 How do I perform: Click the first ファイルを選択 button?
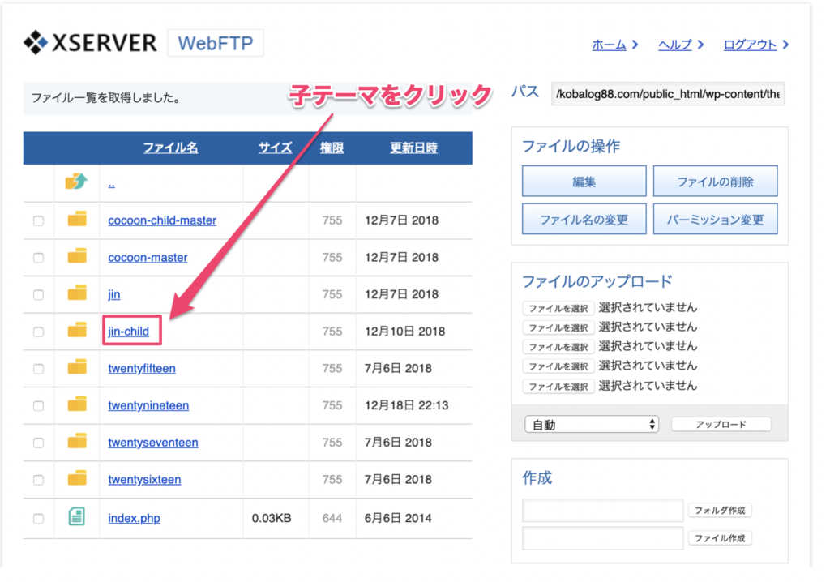coord(558,308)
